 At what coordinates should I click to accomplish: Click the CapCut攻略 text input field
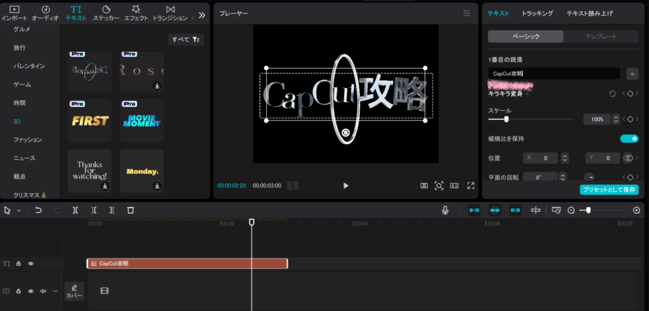click(x=554, y=73)
